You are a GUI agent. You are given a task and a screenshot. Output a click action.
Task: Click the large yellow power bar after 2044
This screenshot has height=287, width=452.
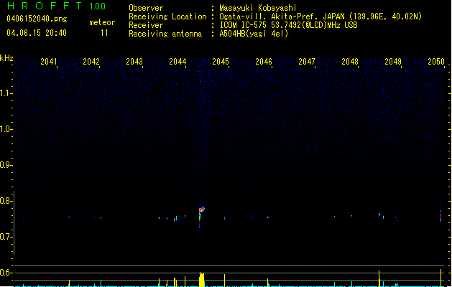(x=201, y=279)
